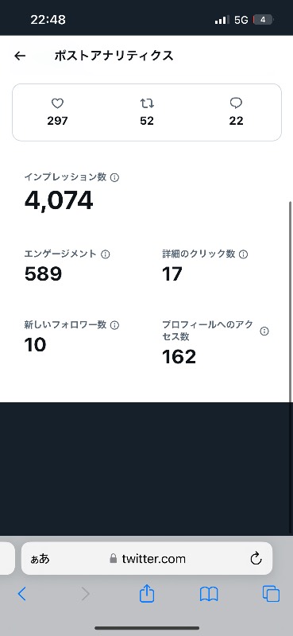Show Safari tabs overview icon
Viewport: 293px width, 636px height.
271,594
